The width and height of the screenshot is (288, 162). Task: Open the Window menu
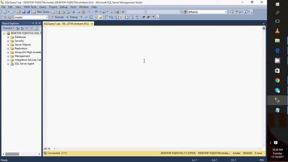click(x=84, y=7)
